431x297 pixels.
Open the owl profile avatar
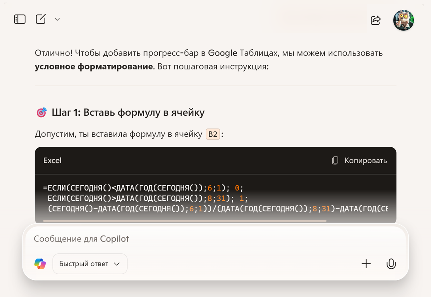tap(403, 20)
